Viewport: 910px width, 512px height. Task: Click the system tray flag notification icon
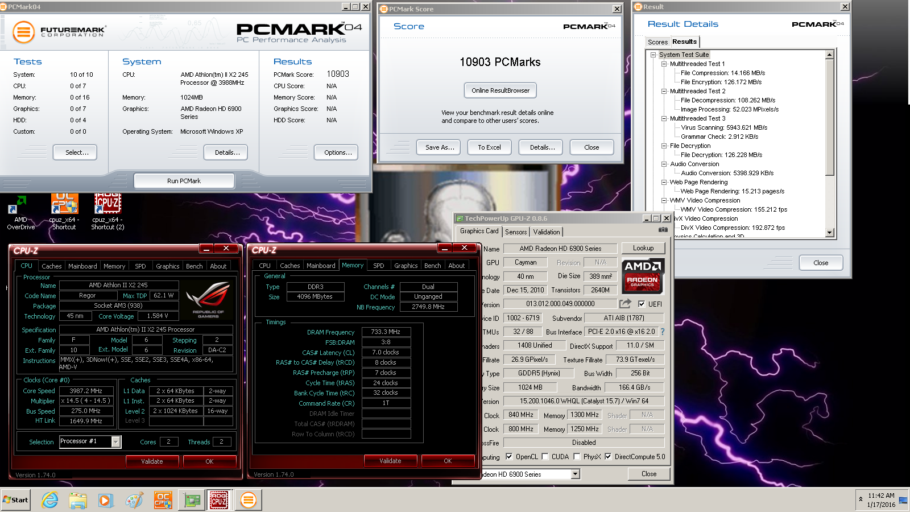903,501
